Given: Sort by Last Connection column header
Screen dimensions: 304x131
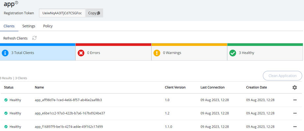Looking at the screenshot, I should click(212, 88).
